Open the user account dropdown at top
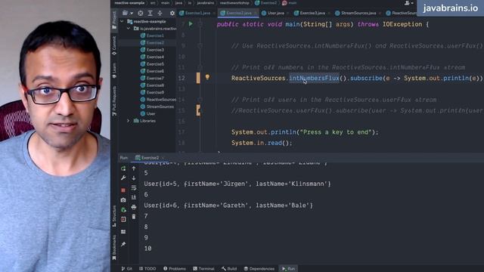Image resolution: width=484 pixels, height=272 pixels. pos(409,3)
